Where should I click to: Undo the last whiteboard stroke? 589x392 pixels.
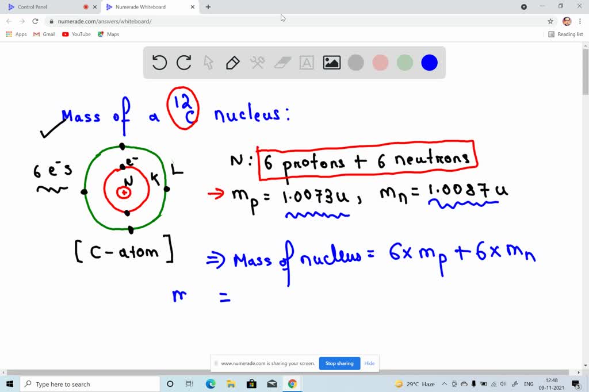[159, 62]
